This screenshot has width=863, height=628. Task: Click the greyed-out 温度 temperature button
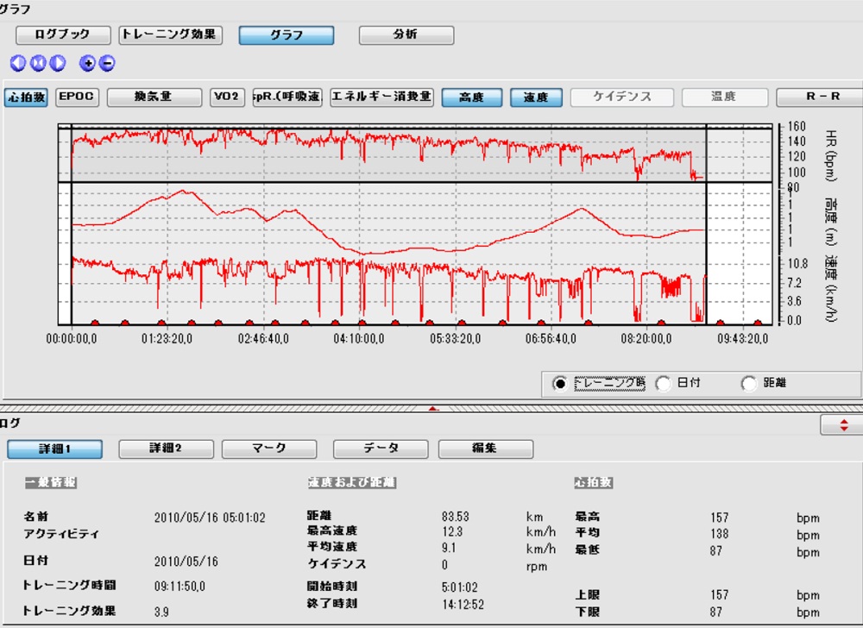724,97
